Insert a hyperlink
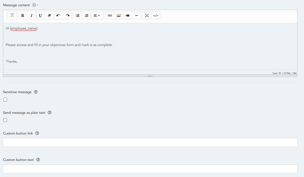Screen dimensions: 304x177 click(x=110, y=16)
